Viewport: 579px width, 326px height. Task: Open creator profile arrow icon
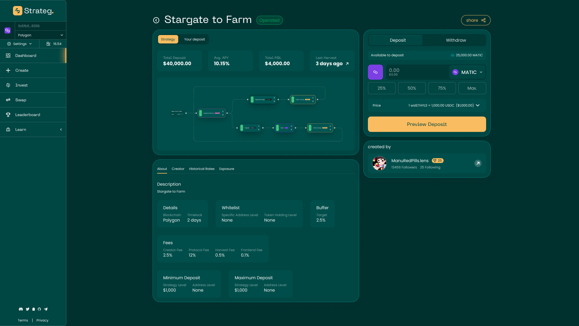[x=478, y=163]
